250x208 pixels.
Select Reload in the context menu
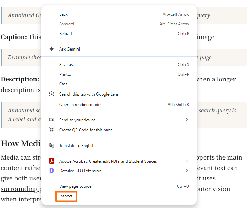click(119, 34)
